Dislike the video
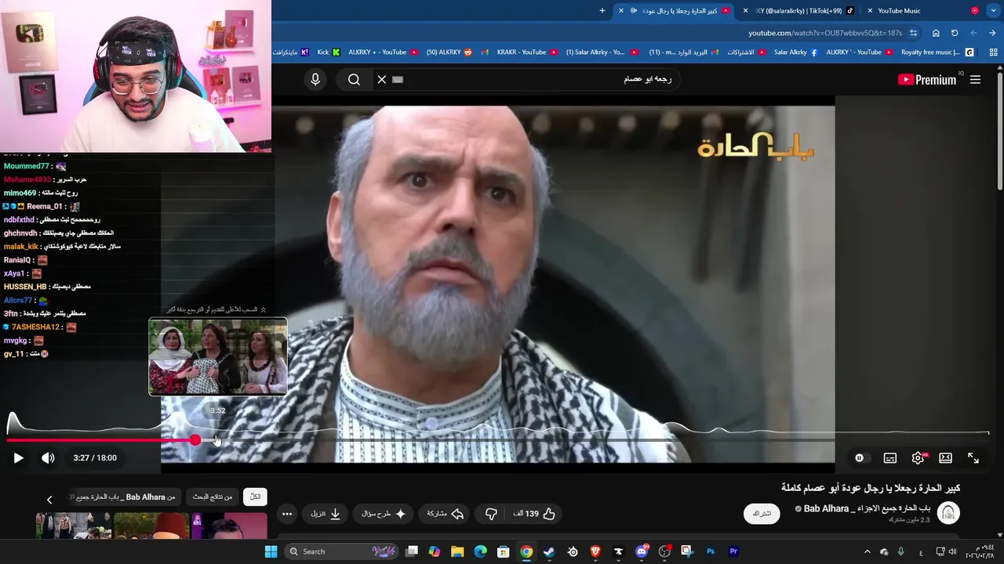 click(x=491, y=514)
